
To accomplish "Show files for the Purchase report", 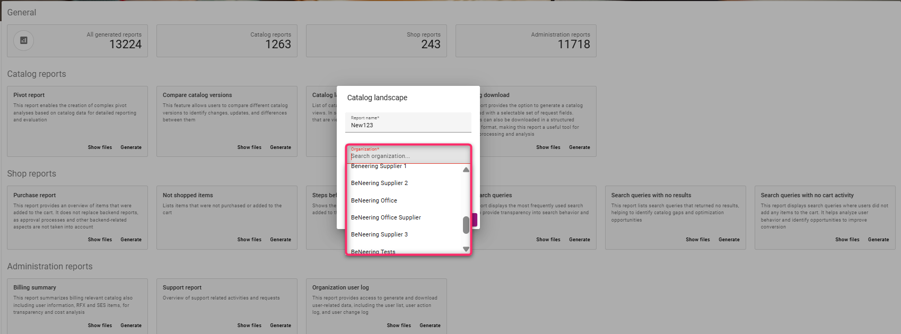I will pyautogui.click(x=100, y=240).
